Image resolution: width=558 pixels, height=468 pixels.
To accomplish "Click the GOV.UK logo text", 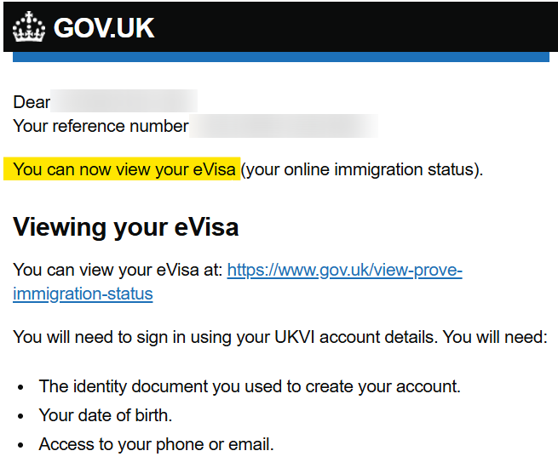I will pyautogui.click(x=104, y=28).
